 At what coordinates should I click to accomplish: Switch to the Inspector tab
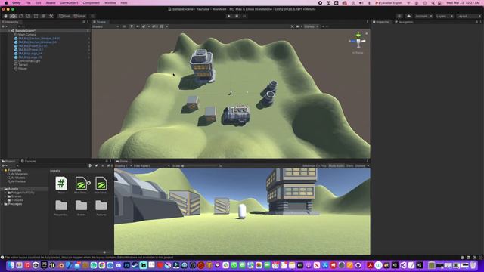coord(381,22)
